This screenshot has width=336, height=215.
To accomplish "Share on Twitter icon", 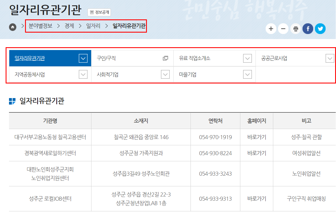I will coord(320,29).
